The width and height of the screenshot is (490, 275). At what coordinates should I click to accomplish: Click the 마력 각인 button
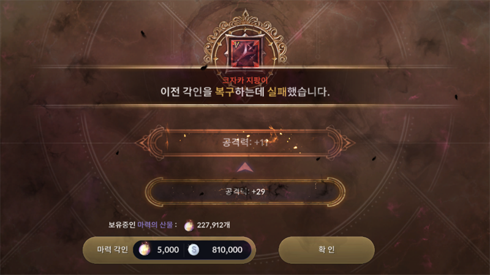point(169,250)
